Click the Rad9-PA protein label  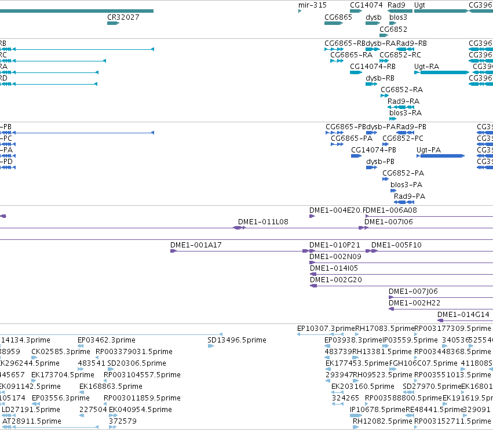click(x=410, y=196)
